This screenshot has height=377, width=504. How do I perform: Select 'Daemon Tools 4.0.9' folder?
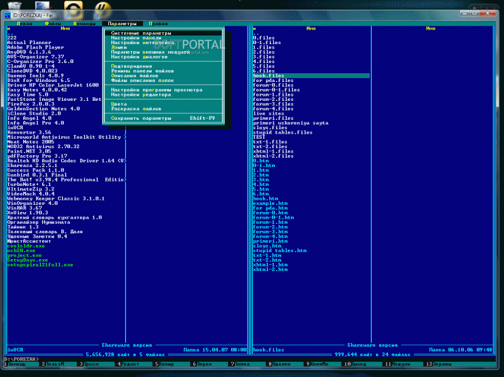click(35, 76)
